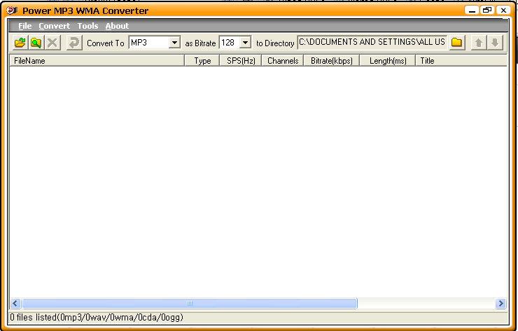Sort by the Bitrate(kbps) column header
This screenshot has height=331, width=518.
point(331,61)
